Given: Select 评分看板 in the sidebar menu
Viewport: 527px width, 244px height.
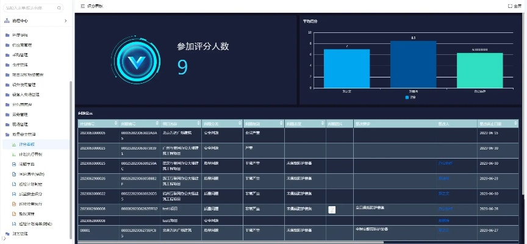Looking at the screenshot, I should point(27,144).
